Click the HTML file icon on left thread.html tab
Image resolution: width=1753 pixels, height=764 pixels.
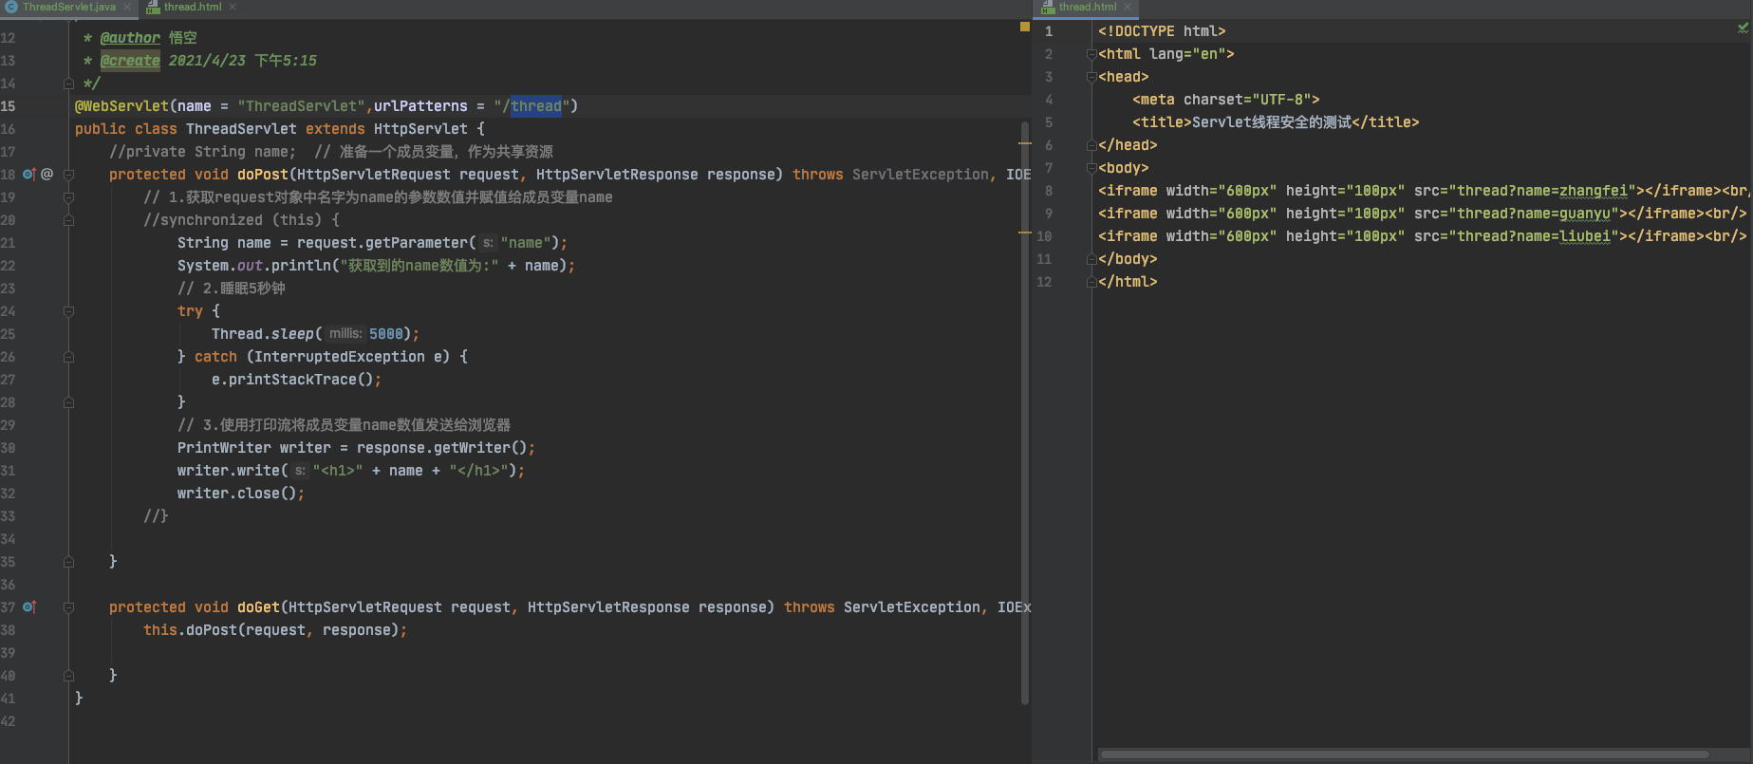(153, 7)
